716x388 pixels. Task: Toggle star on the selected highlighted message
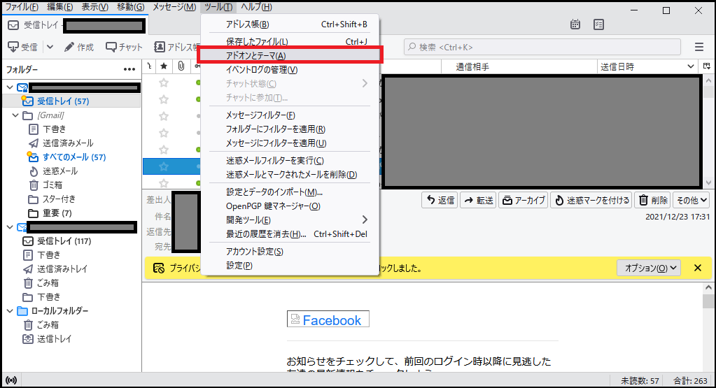(164, 167)
